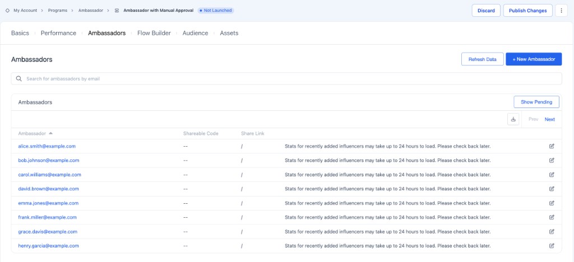Click the Prev pagination link
The image size is (574, 262).
tap(534, 119)
